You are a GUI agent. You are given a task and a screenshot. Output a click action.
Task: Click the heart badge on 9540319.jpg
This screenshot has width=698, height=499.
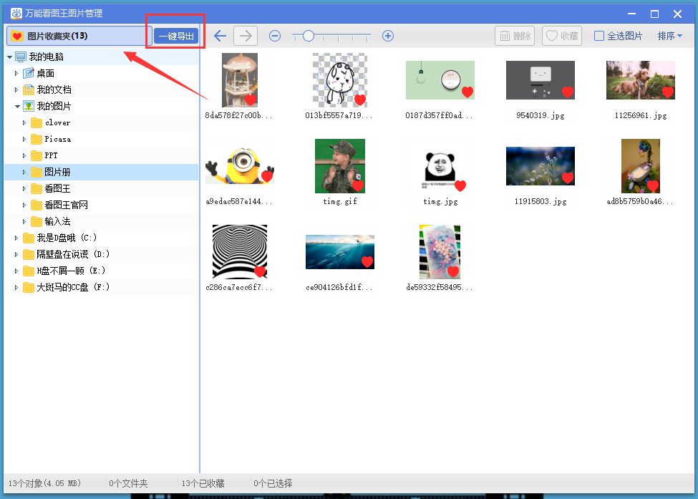click(568, 92)
